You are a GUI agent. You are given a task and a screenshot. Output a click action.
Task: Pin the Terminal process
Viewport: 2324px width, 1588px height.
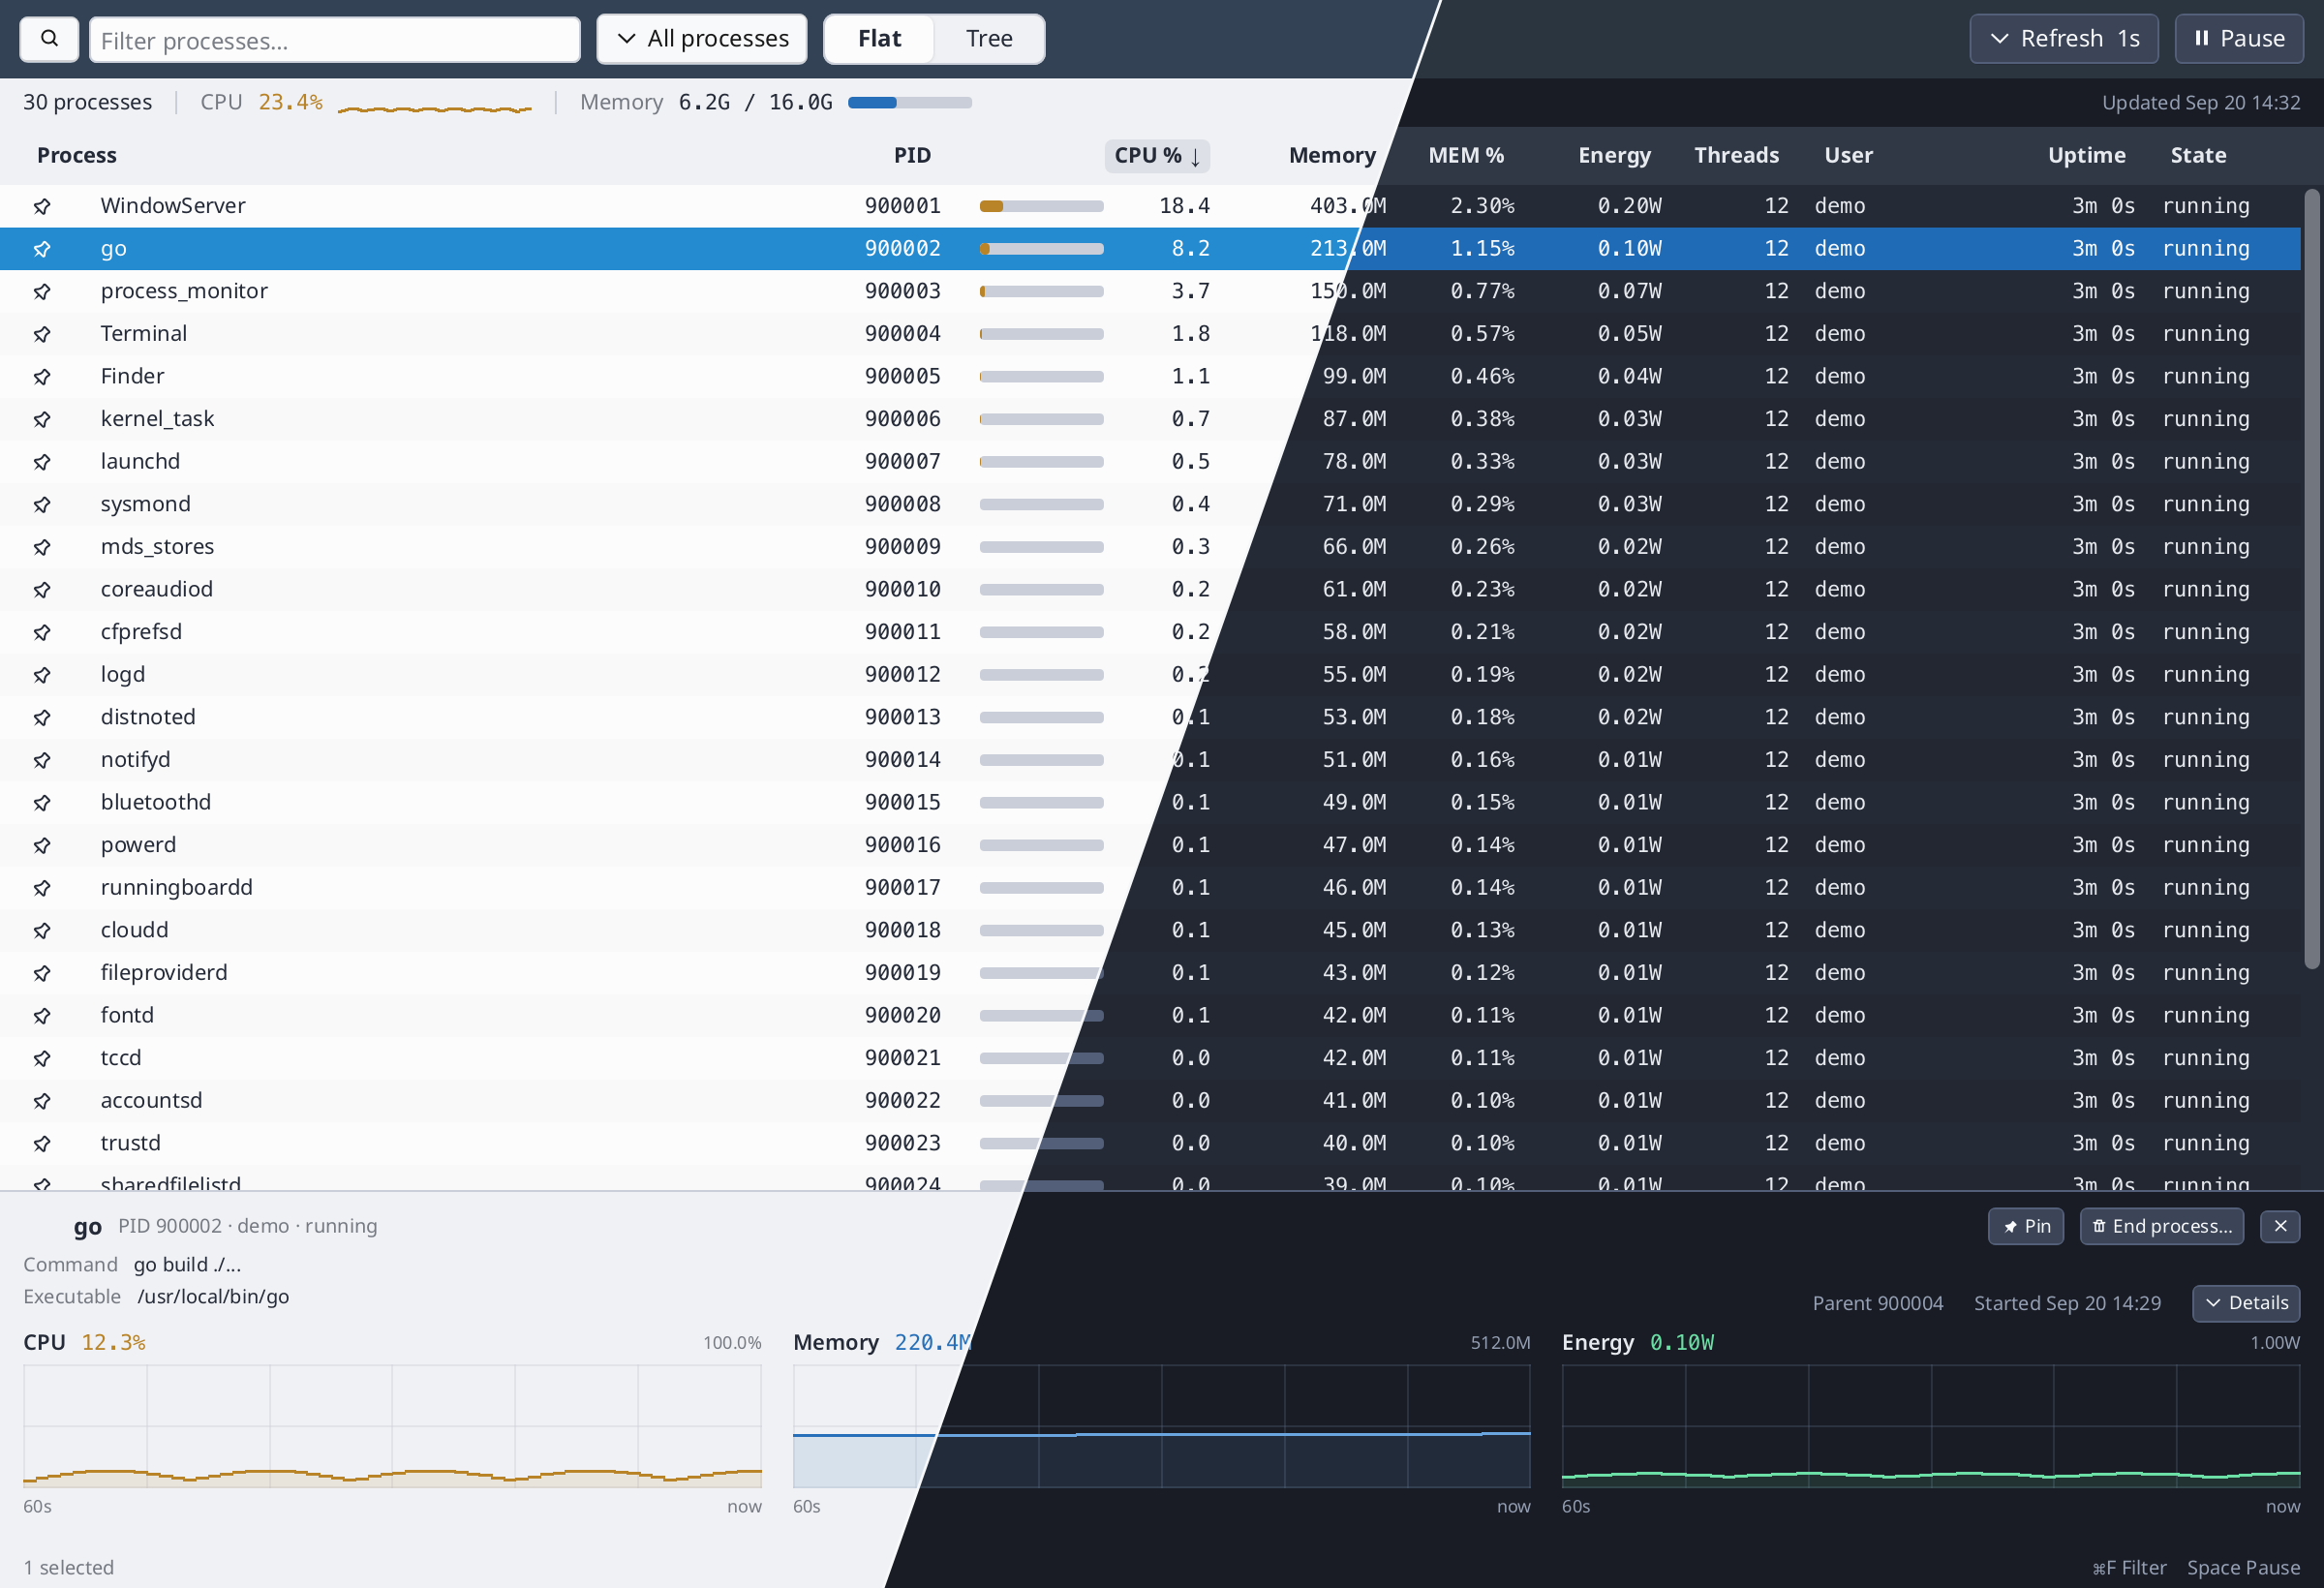[x=42, y=334]
